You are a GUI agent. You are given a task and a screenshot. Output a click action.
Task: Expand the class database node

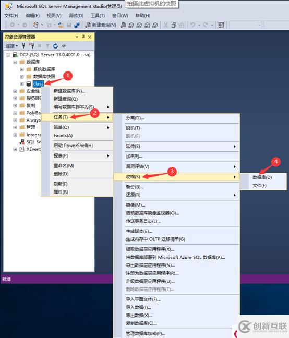coord(22,84)
